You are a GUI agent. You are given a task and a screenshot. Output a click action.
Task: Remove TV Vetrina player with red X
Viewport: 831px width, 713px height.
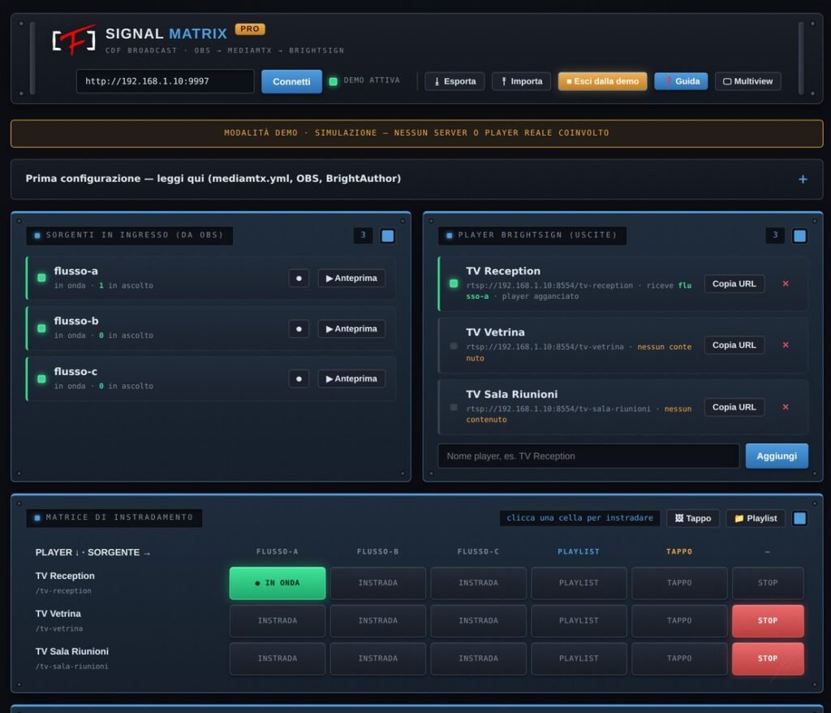click(786, 345)
